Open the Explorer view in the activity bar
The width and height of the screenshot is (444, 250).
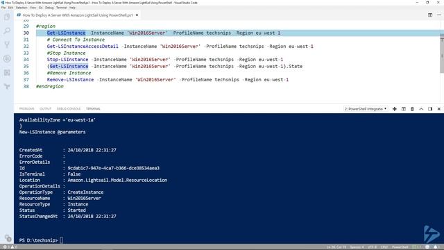7,17
